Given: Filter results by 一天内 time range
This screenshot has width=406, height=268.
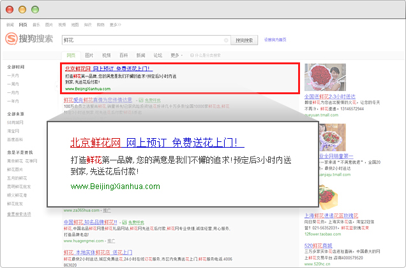Looking at the screenshot, I should click(13, 75).
